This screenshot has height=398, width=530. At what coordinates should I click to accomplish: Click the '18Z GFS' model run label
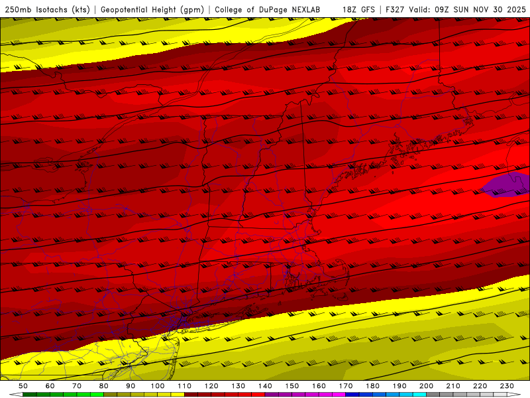click(x=358, y=10)
